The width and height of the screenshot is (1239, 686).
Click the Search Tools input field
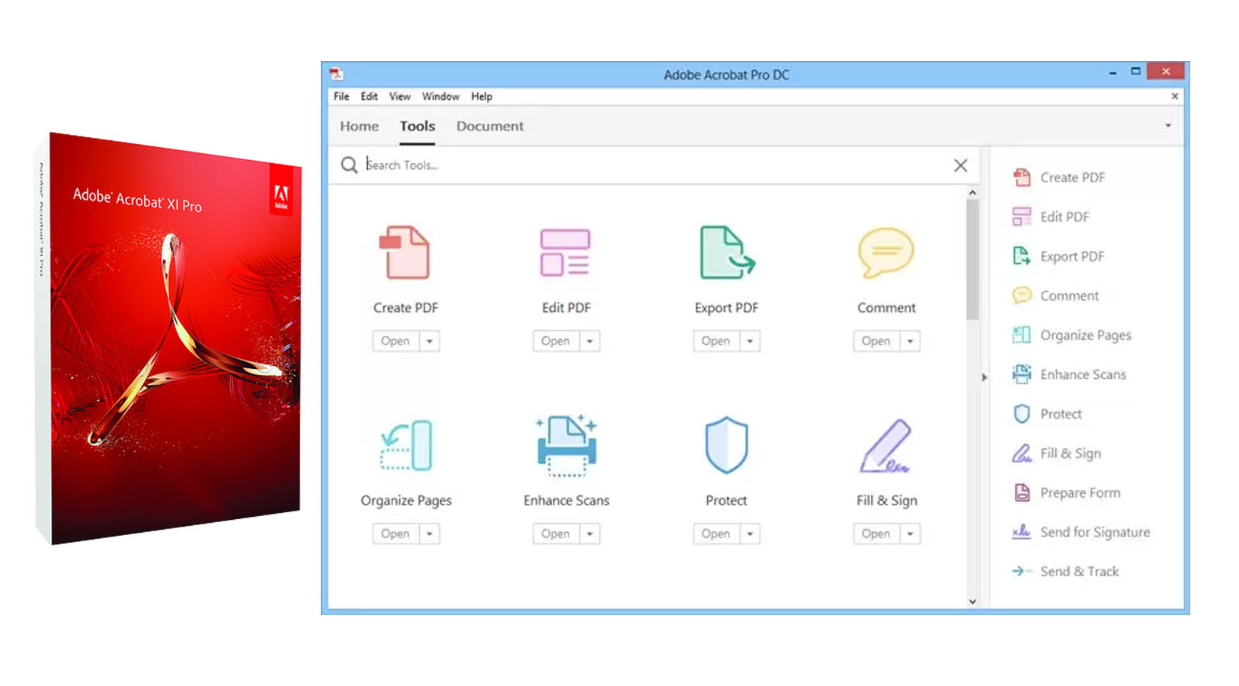[x=655, y=165]
